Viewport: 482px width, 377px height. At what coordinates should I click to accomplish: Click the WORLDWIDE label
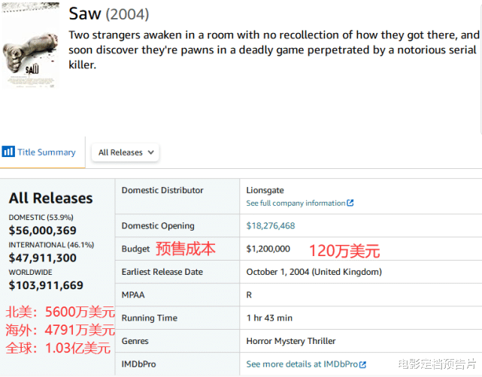coord(30,273)
